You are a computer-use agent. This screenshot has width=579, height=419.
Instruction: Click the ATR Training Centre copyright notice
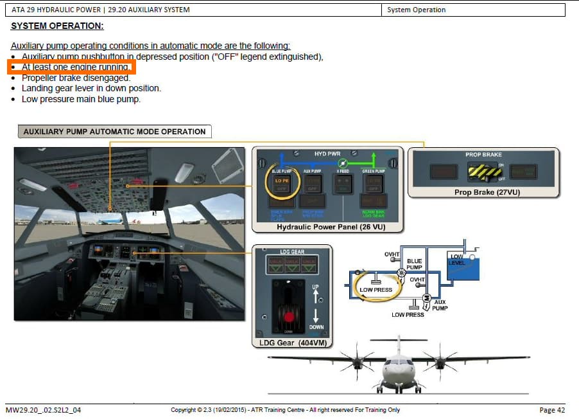285,410
